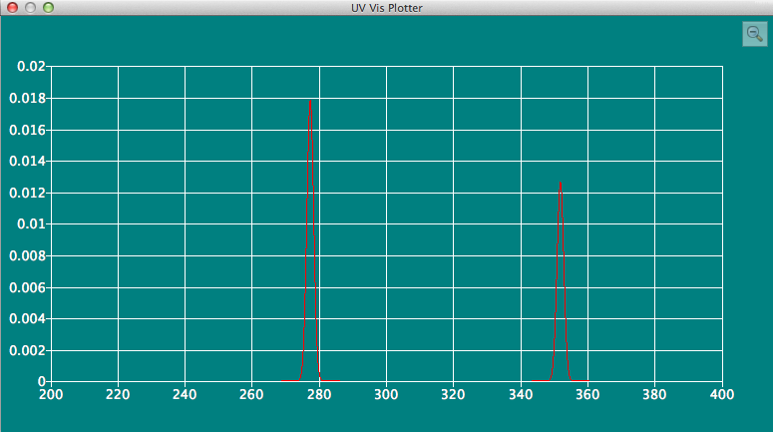Click the 280 label on x-axis
The image size is (773, 432).
pos(319,394)
